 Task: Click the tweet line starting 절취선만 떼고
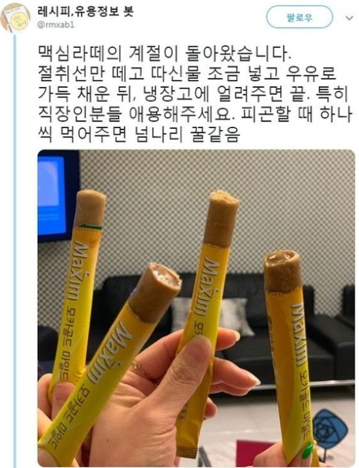(x=187, y=74)
